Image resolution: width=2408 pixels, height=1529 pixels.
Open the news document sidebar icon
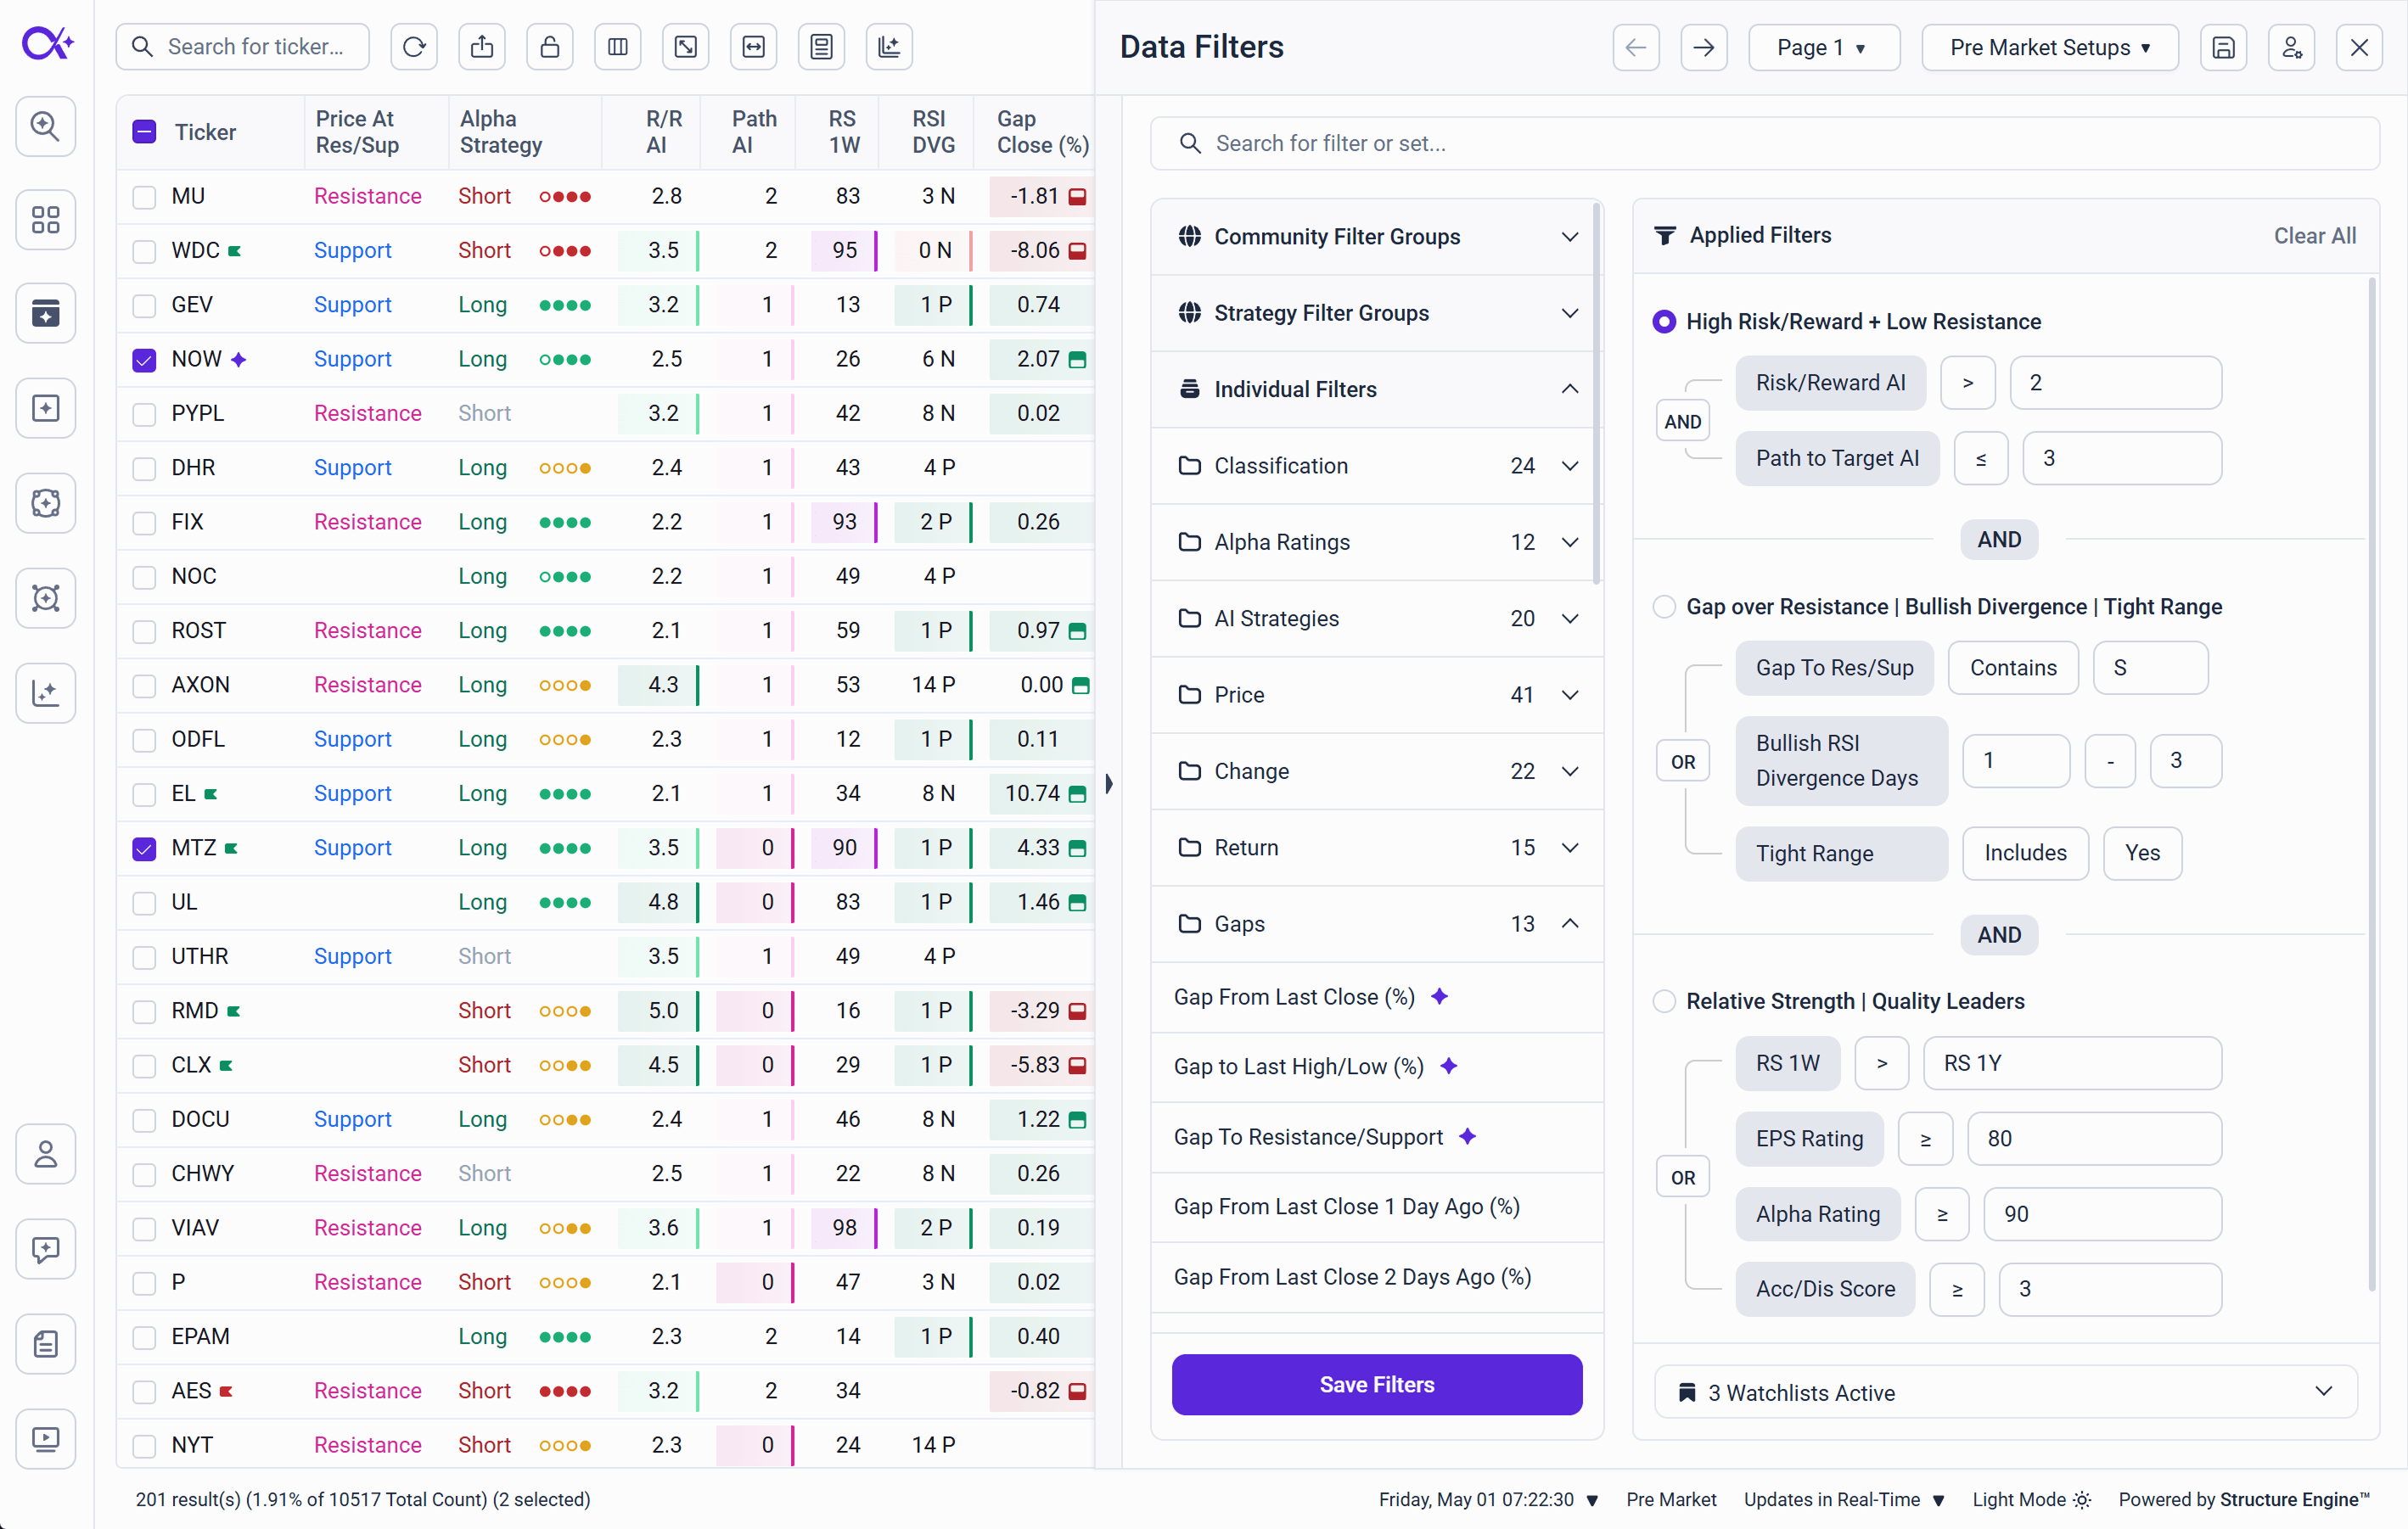46,1344
